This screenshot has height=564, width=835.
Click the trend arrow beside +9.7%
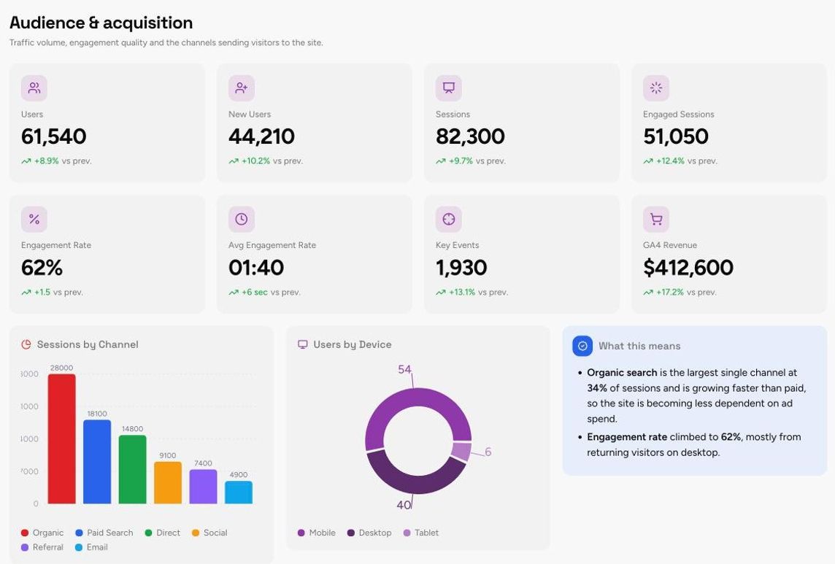tap(440, 161)
